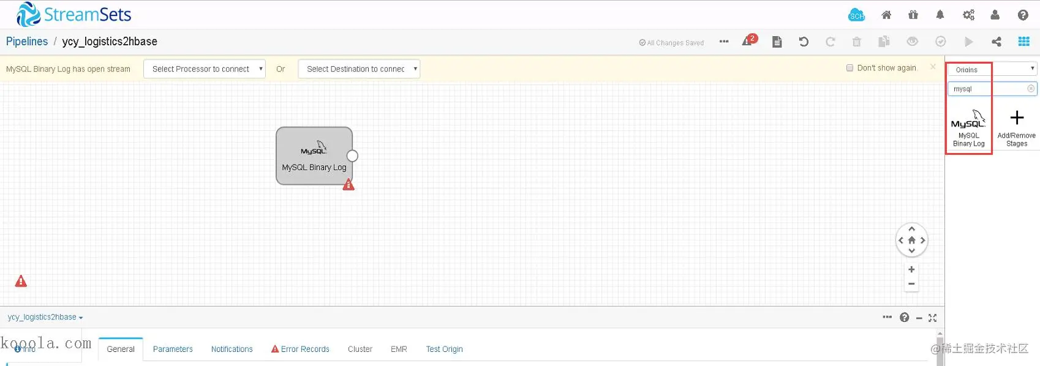Reset canvas view with home button
1040x366 pixels.
pyautogui.click(x=911, y=240)
